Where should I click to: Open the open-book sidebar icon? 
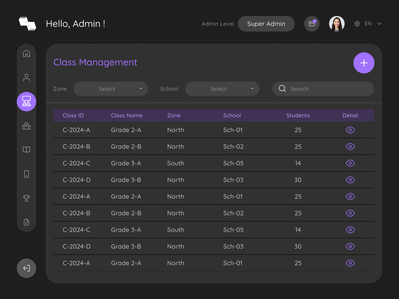click(x=26, y=149)
